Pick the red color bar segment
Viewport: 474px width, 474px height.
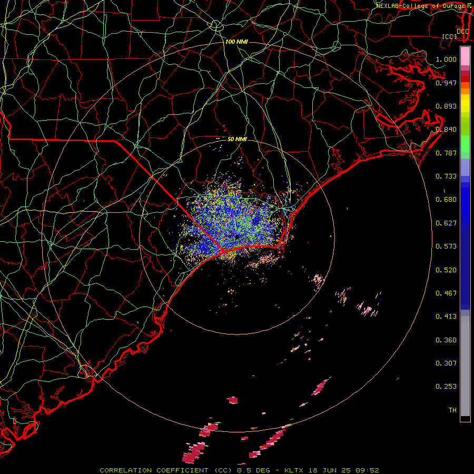(x=465, y=79)
